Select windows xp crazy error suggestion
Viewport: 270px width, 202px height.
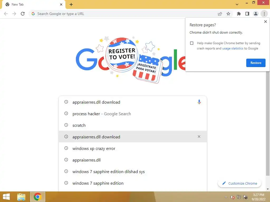[x=133, y=148]
